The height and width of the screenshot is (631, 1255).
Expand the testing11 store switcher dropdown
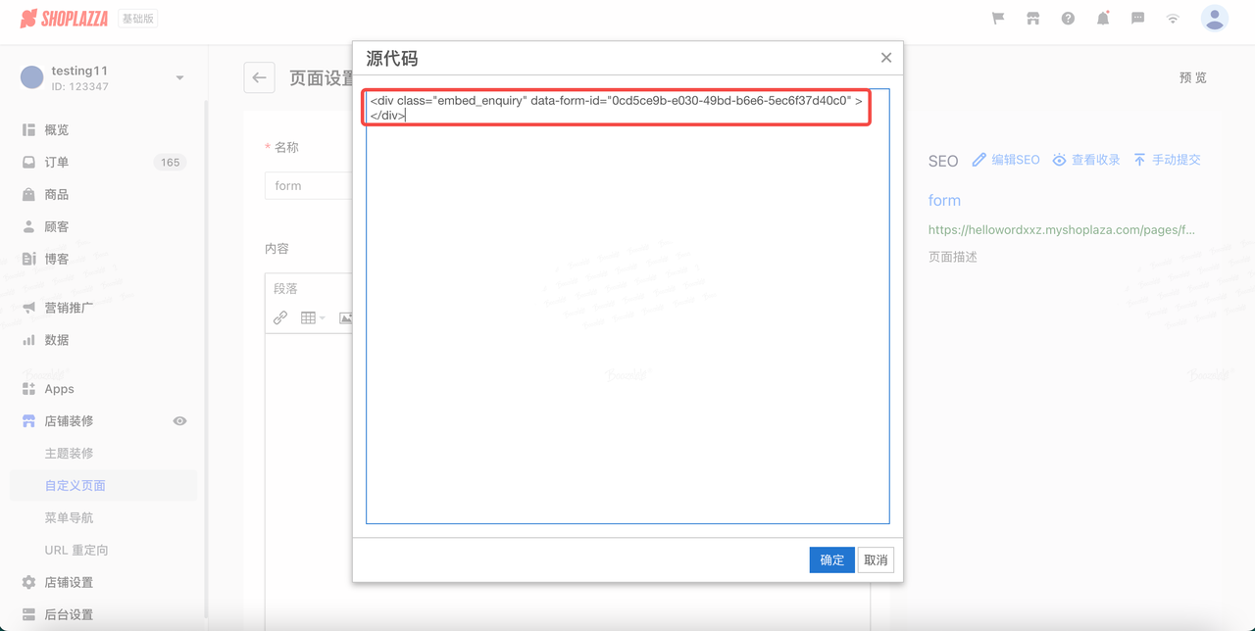tap(179, 78)
